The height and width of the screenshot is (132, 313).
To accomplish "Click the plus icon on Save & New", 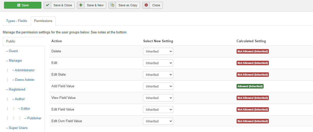I will [x=81, y=5].
